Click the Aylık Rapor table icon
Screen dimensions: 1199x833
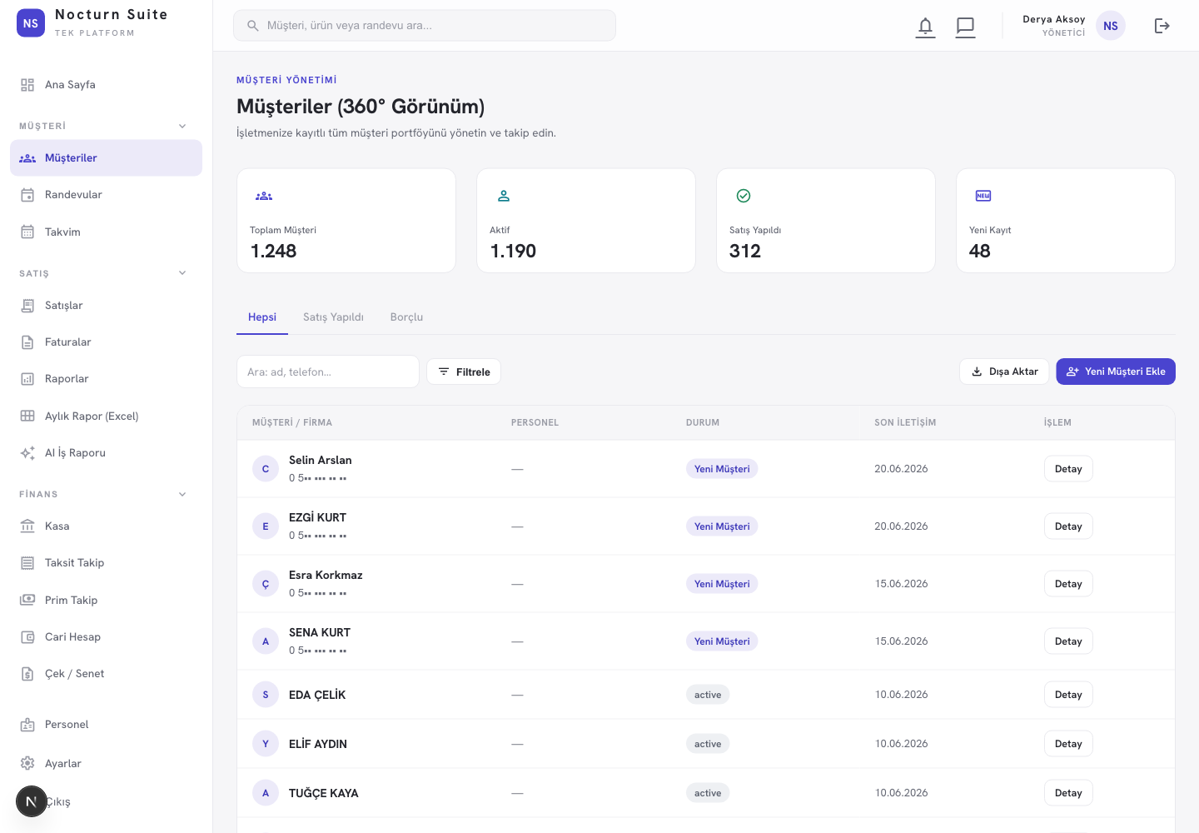[27, 416]
